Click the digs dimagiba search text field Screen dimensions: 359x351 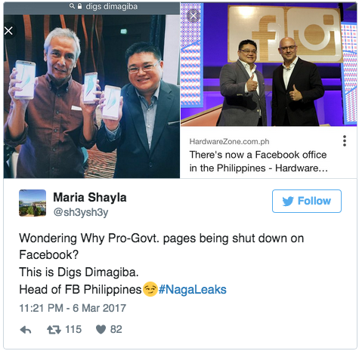point(112,6)
